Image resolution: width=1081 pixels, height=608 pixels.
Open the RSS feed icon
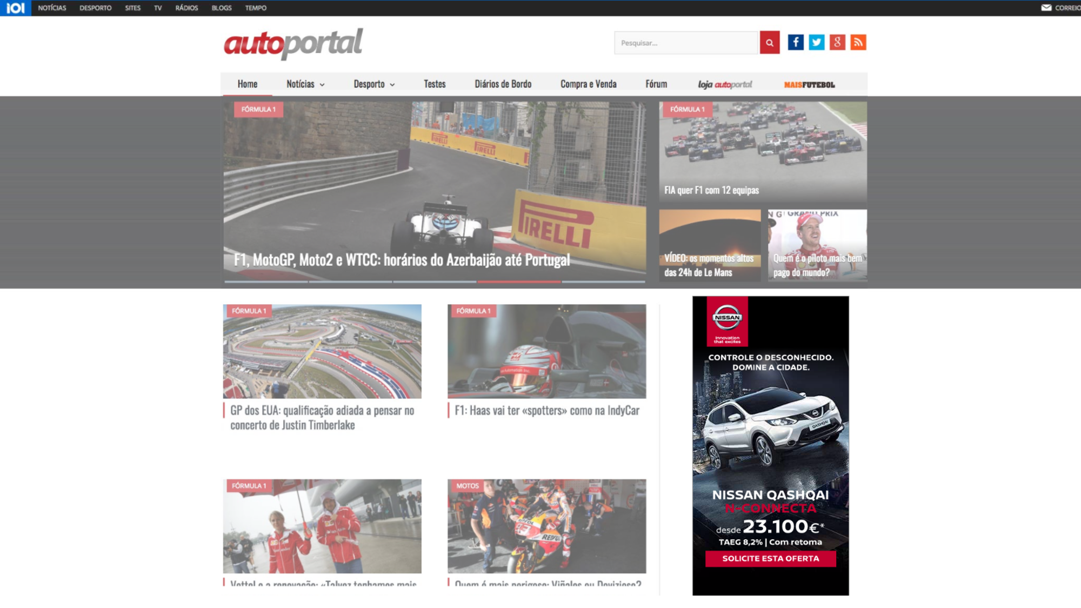coord(858,42)
